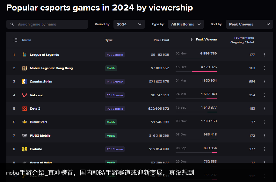Click the League of Legends game icon
This screenshot has height=182, width=276.
(25, 55)
